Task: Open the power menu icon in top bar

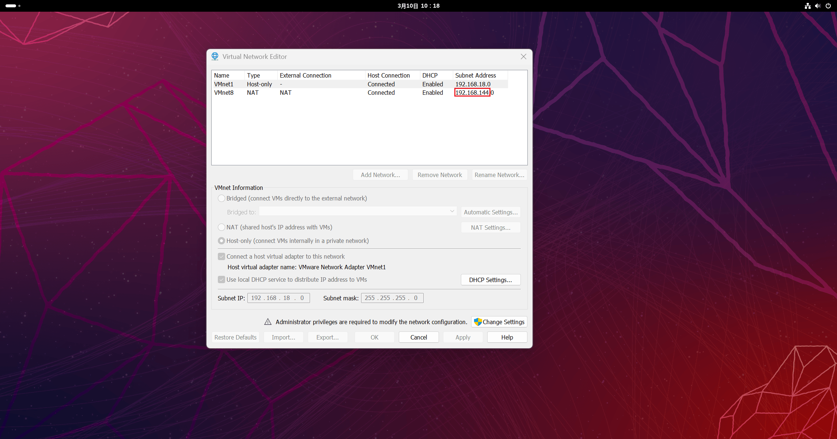Action: pyautogui.click(x=828, y=6)
